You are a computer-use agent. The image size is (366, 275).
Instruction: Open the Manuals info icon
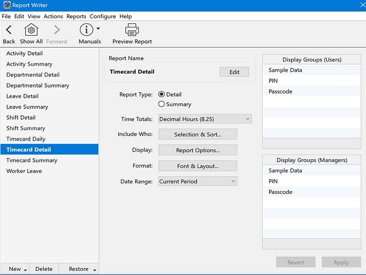click(86, 30)
